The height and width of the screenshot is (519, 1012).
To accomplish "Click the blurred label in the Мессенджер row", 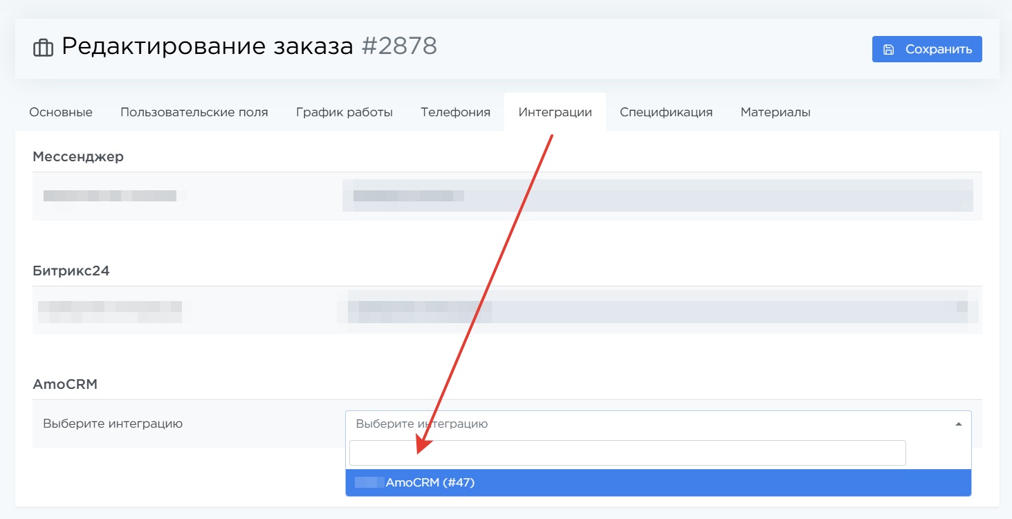I will click(x=109, y=196).
